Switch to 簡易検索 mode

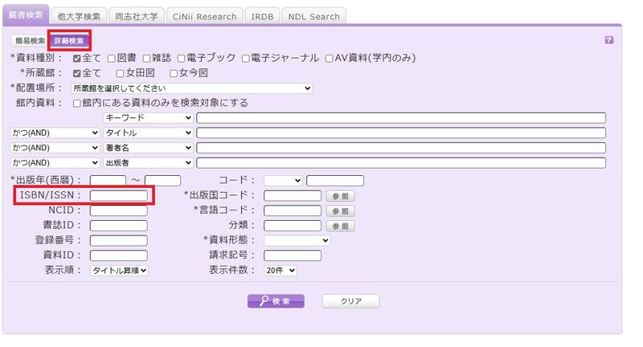31,40
